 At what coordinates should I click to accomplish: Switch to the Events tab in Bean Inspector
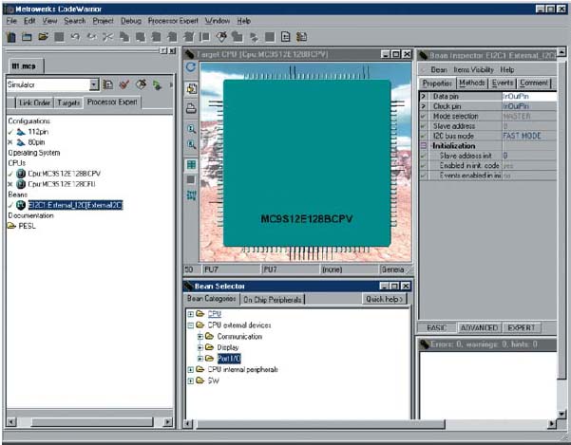coord(503,83)
